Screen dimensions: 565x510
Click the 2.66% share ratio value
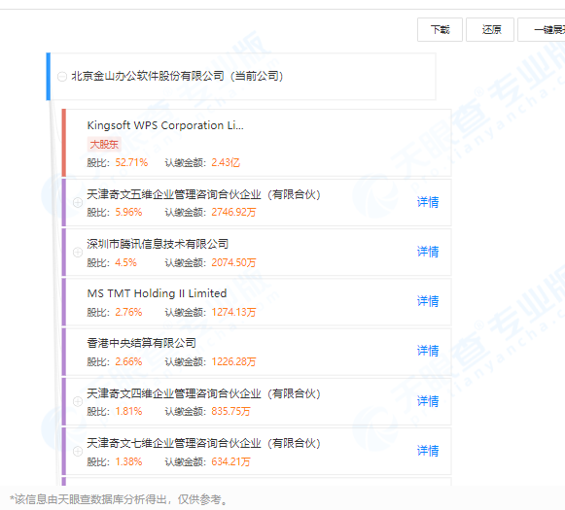click(x=128, y=361)
